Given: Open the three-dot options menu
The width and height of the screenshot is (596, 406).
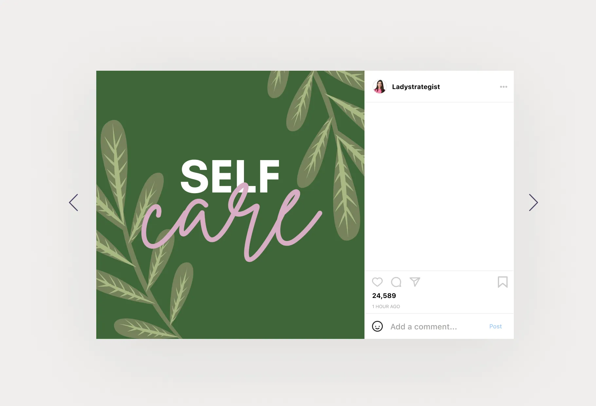Looking at the screenshot, I should coord(504,87).
